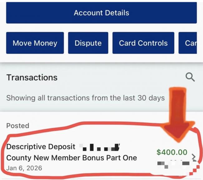This screenshot has height=180, width=203.
Task: Open Card Controls
Action: tap(143, 43)
